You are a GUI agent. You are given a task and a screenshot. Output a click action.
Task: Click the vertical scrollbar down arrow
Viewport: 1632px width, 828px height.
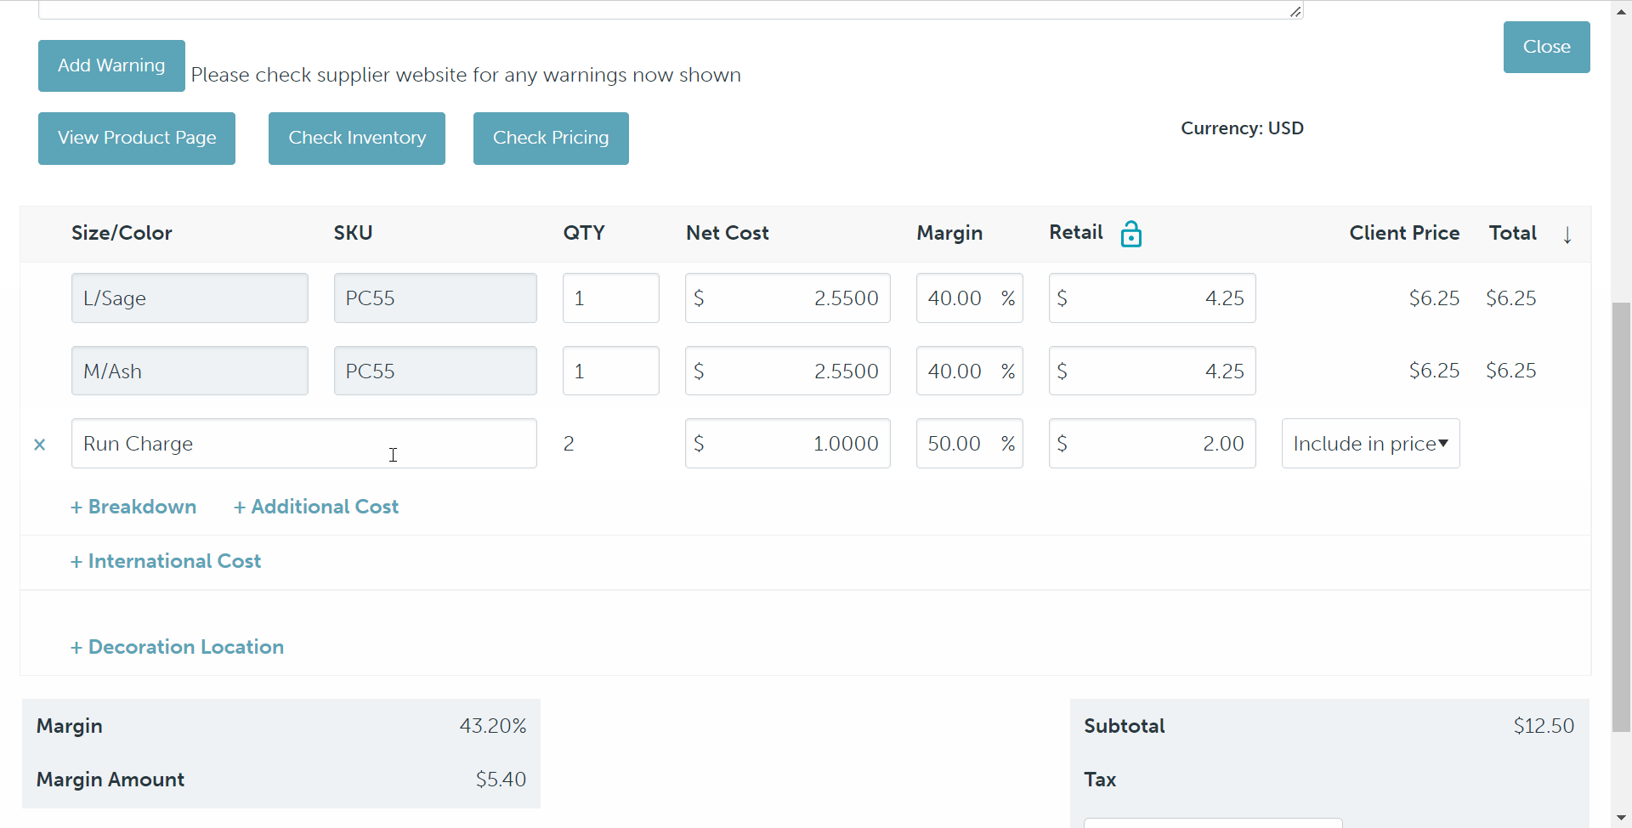coord(1621,818)
